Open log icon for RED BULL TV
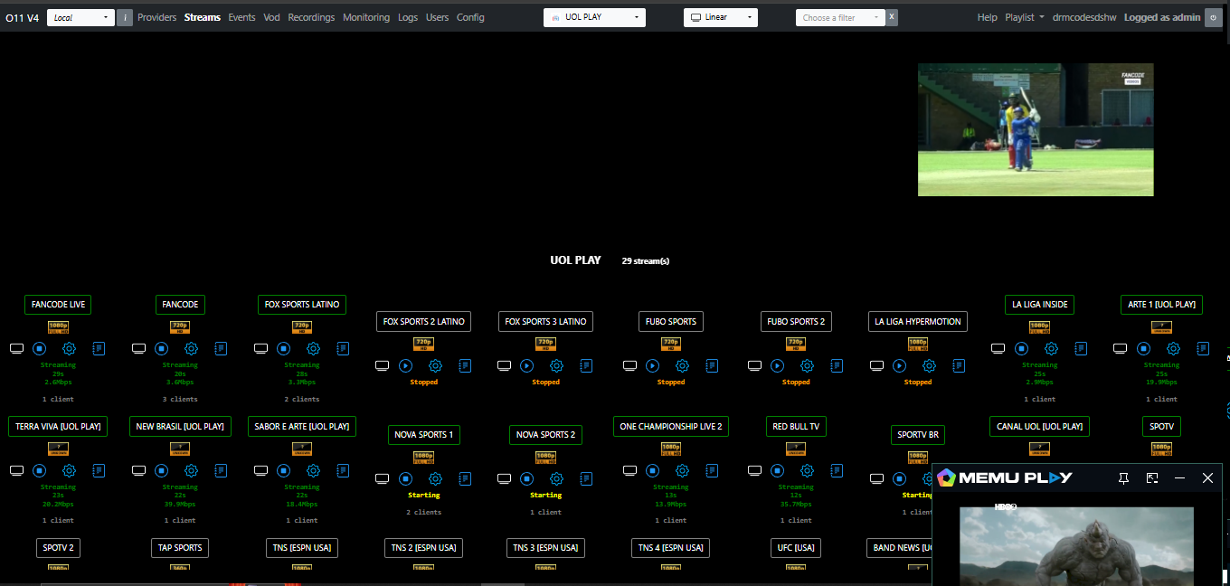The image size is (1230, 586). [832, 470]
